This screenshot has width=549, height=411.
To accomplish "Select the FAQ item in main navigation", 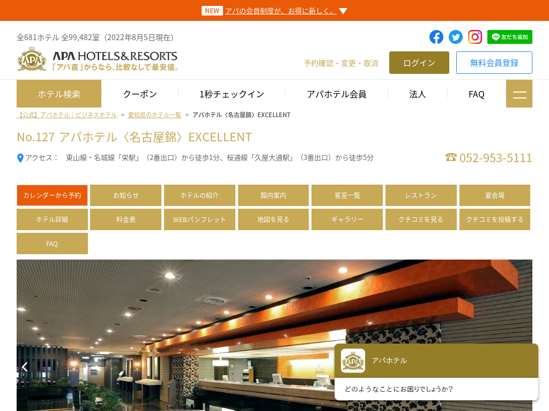I will click(477, 94).
